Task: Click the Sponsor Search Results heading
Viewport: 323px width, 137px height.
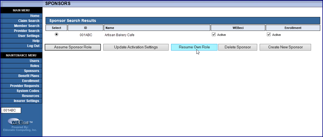Action: pyautogui.click(x=73, y=21)
